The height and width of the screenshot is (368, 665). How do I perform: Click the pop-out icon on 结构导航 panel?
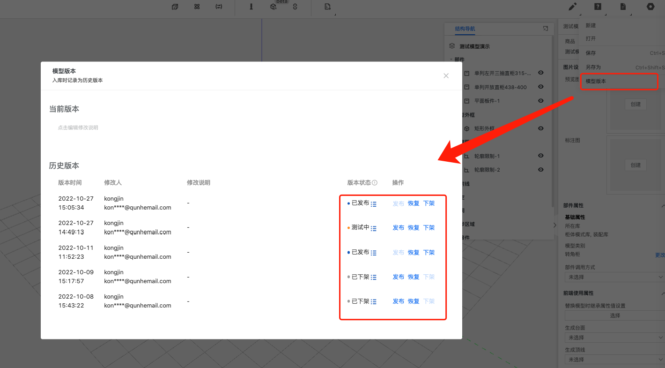pos(546,29)
